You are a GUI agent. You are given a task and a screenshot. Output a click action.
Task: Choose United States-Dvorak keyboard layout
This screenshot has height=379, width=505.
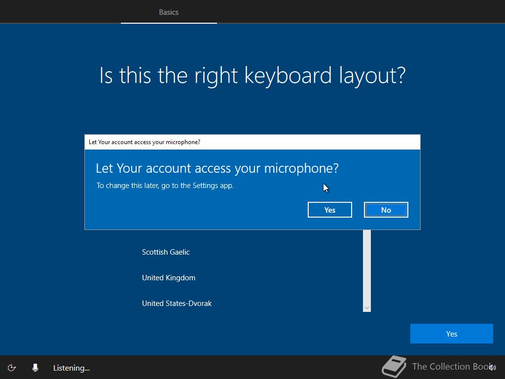[x=177, y=303]
